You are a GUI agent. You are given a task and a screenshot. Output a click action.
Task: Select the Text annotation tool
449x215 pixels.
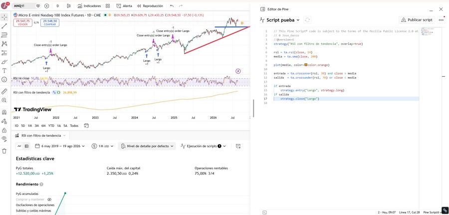tap(4, 71)
